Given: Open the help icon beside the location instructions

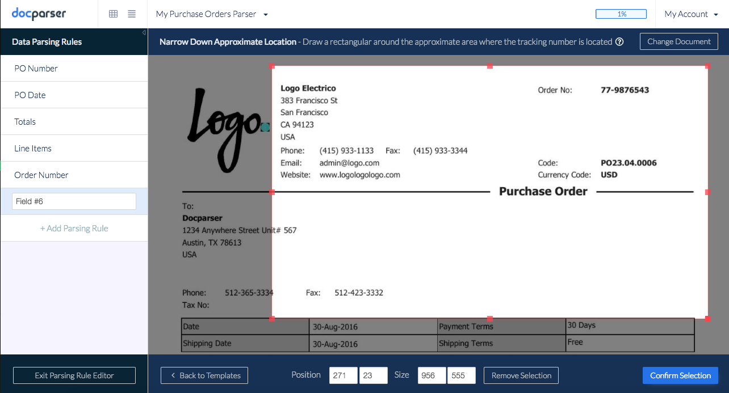Looking at the screenshot, I should click(619, 41).
